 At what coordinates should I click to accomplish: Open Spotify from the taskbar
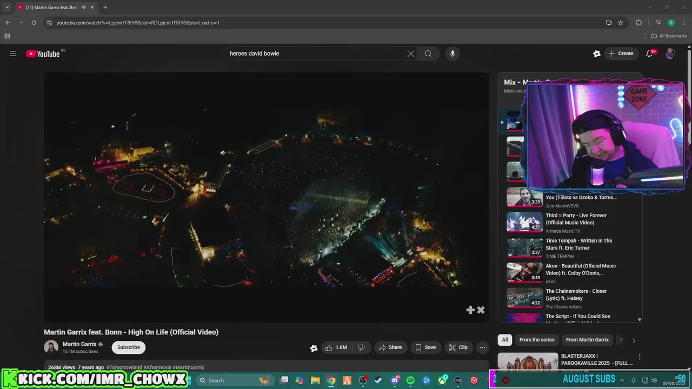tap(410, 380)
